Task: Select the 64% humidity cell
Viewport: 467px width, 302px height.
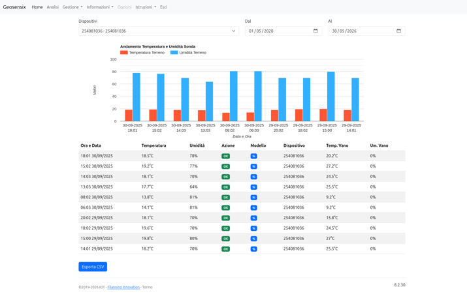Action: [x=193, y=187]
